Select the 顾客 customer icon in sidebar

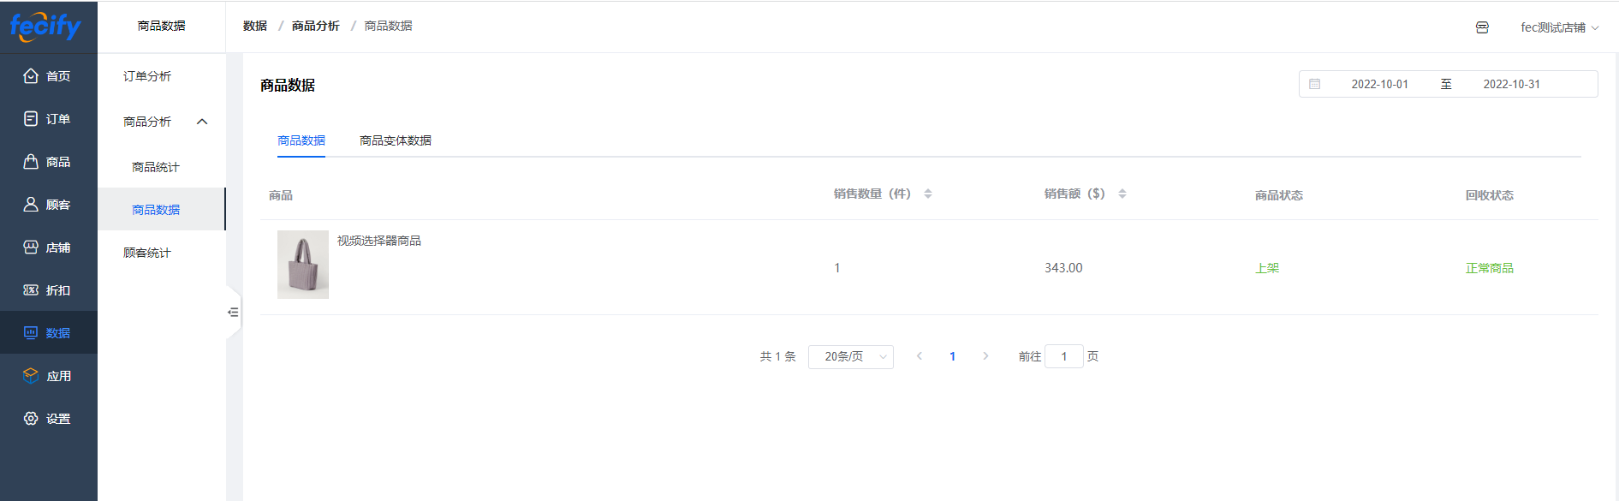[31, 205]
